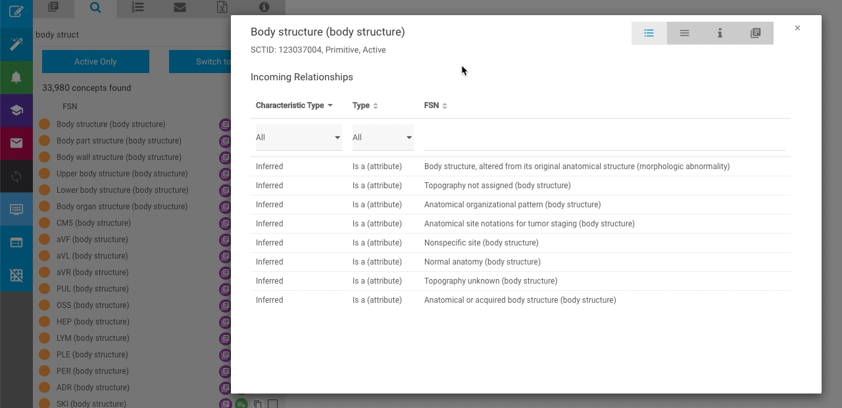This screenshot has width=842, height=408.
Task: Switch to the spreadsheet file tab
Action: [x=222, y=7]
